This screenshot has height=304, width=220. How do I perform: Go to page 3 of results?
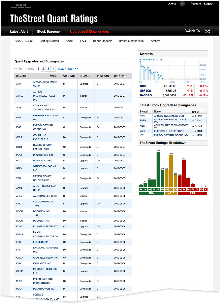(x=48, y=69)
